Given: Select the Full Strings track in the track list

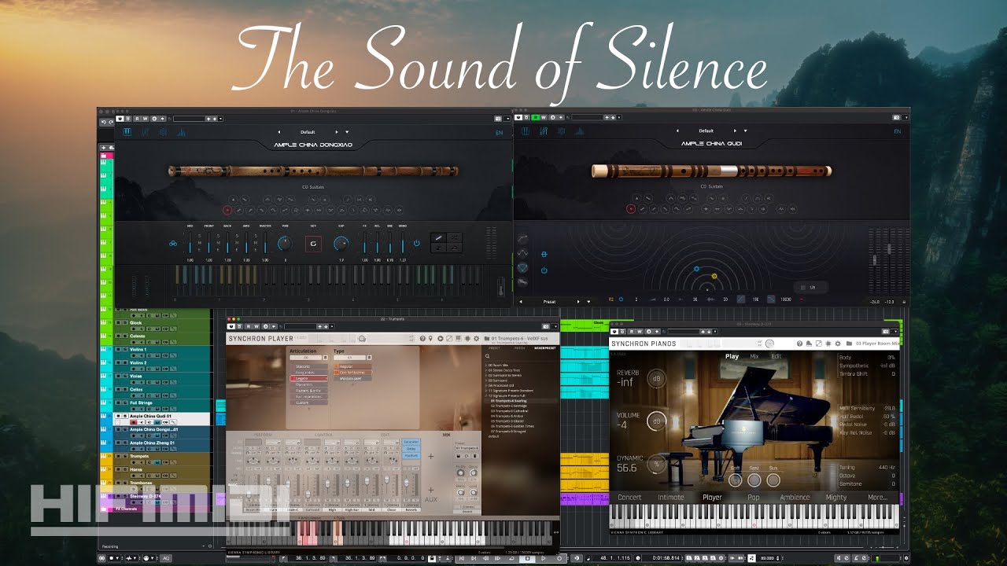Looking at the screenshot, I should coord(162,406).
